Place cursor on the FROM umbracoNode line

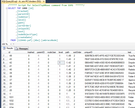(34, 40)
